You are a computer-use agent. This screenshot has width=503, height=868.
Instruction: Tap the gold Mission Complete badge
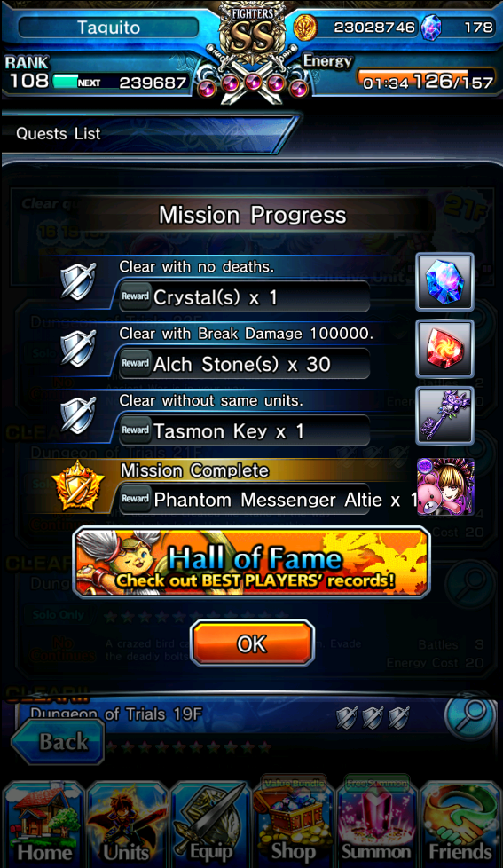77,486
